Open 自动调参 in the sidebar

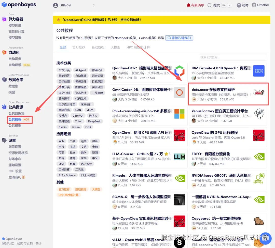click(15, 59)
